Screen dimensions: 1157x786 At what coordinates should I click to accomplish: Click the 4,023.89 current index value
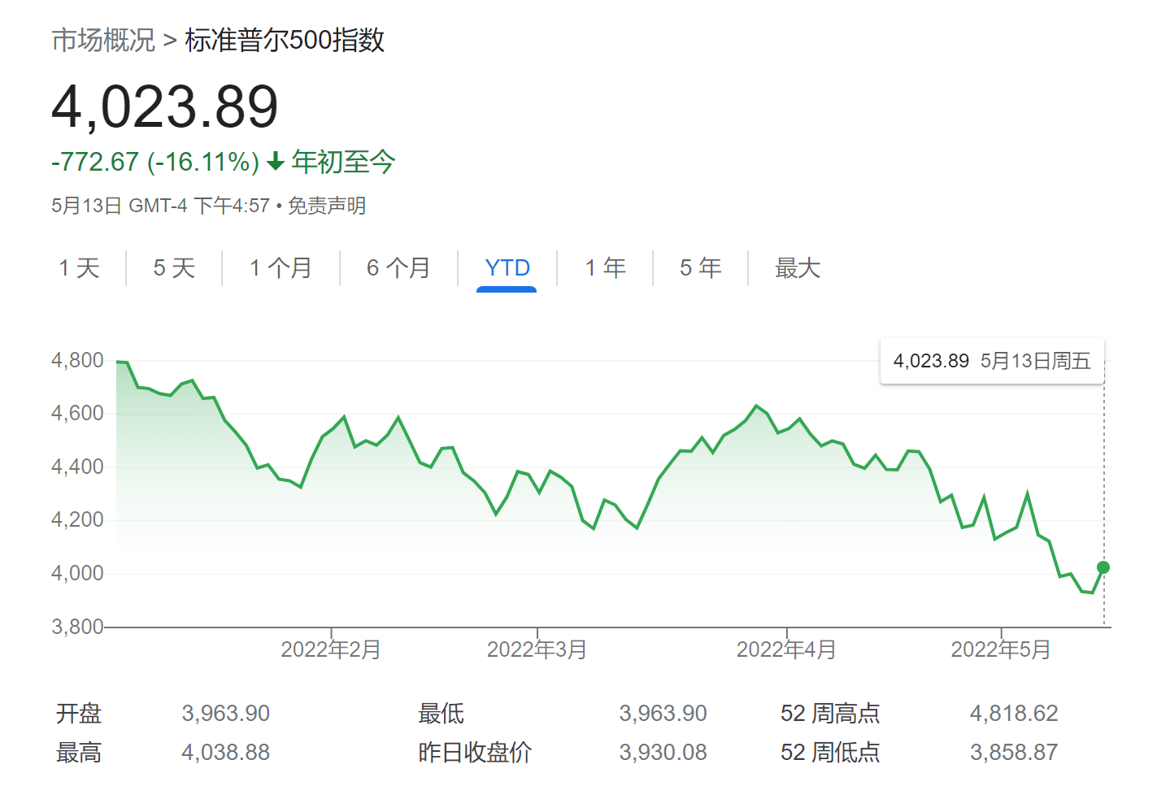165,106
